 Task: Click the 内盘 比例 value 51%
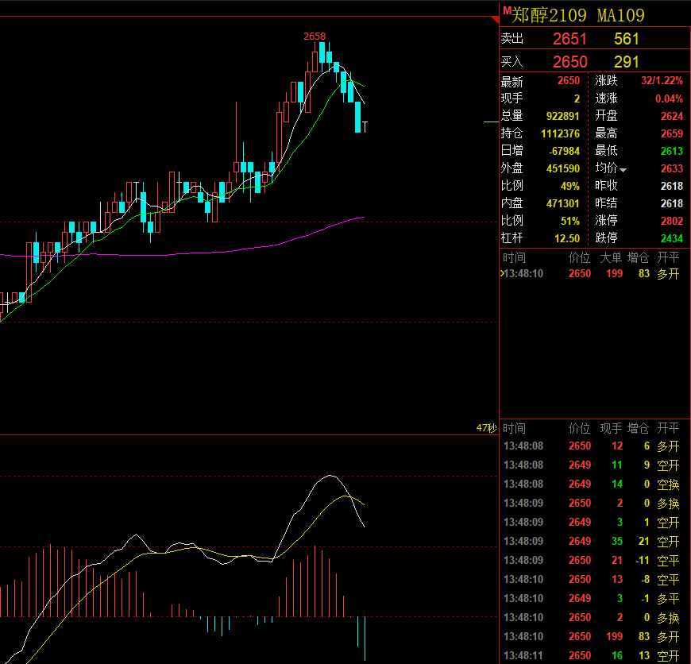(x=569, y=221)
